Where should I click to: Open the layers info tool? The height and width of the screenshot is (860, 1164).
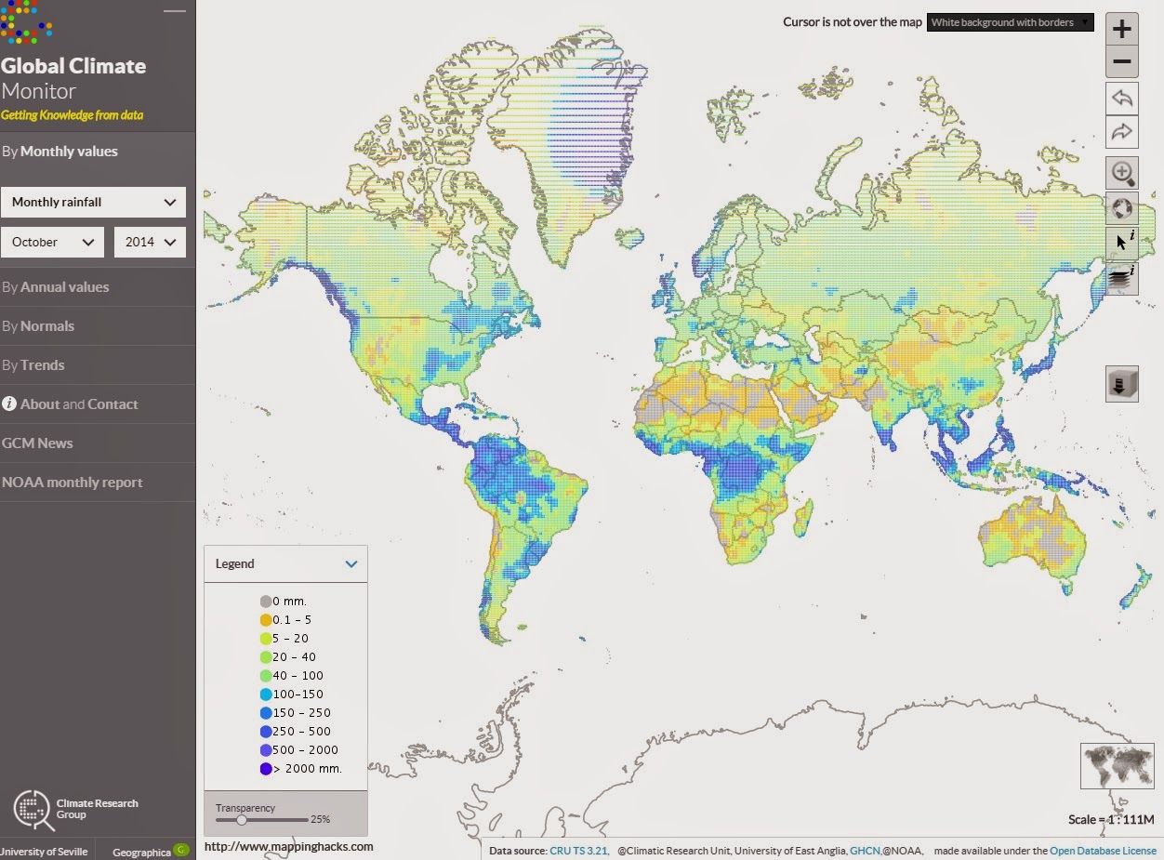click(1122, 277)
